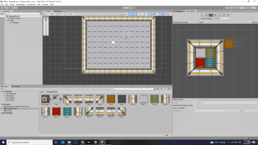
Task: Open the GameObject menu
Action: (21, 4)
